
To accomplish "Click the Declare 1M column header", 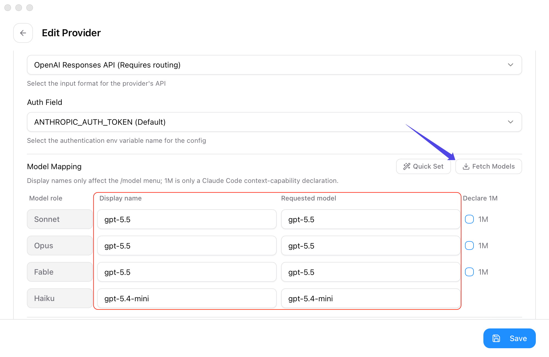I will pyautogui.click(x=480, y=198).
